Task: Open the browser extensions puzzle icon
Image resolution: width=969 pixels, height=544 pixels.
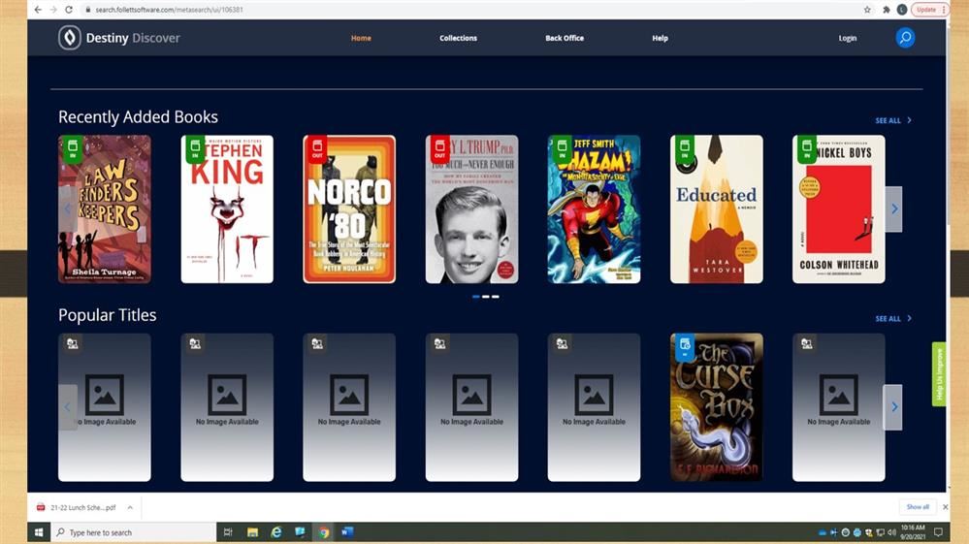Action: pyautogui.click(x=887, y=10)
